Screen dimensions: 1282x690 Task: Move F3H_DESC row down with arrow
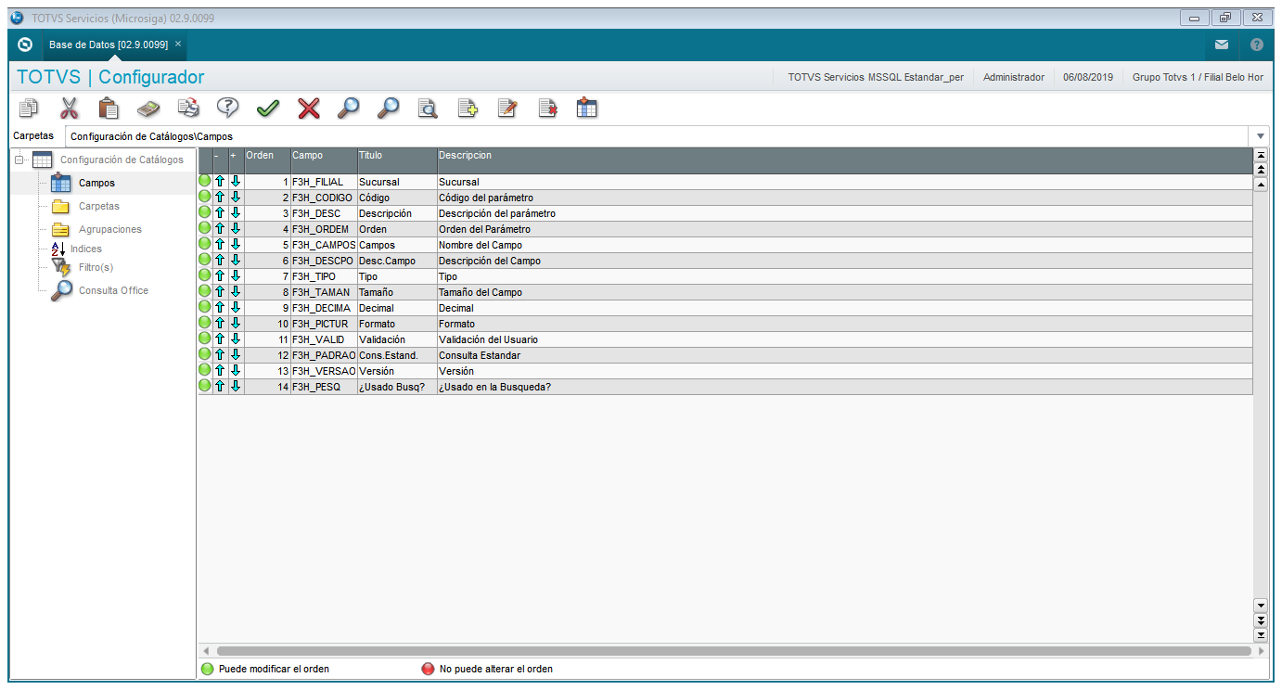236,213
